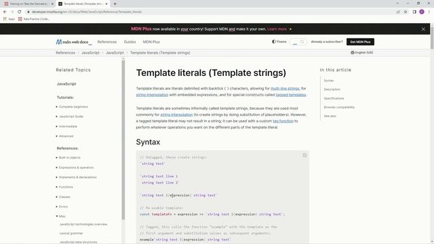434x244 pixels.
Task: Jump to Specifications in article outline
Action: coord(334,98)
